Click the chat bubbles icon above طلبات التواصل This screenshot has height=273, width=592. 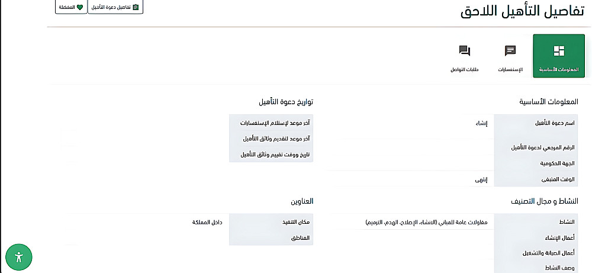(465, 52)
